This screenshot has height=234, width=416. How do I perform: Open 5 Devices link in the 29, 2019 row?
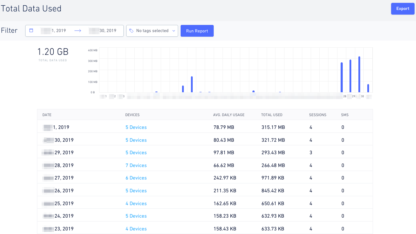pos(136,153)
